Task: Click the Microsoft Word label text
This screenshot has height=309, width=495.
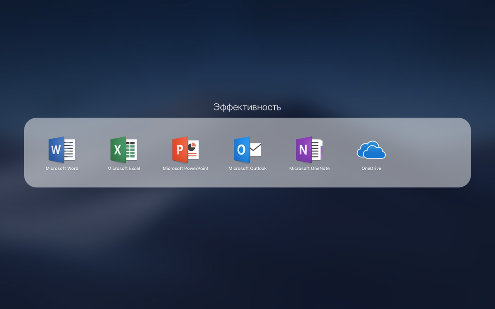Action: [x=62, y=169]
